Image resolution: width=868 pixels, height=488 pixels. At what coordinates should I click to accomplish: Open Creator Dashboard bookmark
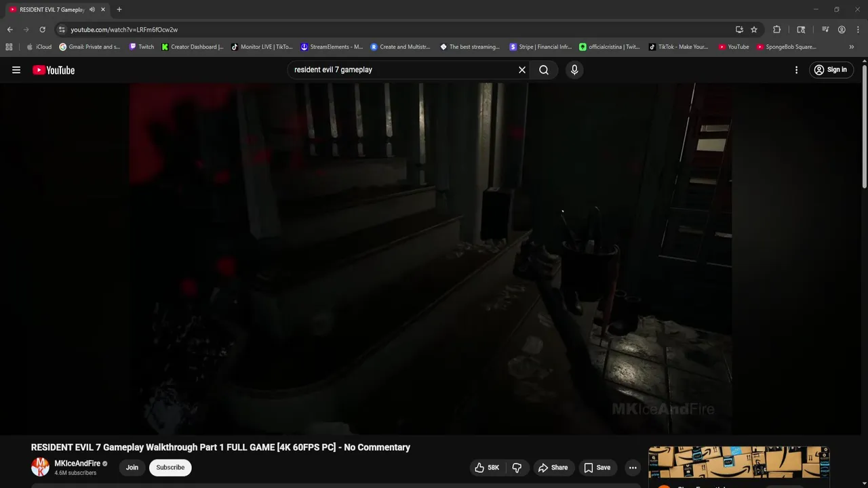click(193, 47)
